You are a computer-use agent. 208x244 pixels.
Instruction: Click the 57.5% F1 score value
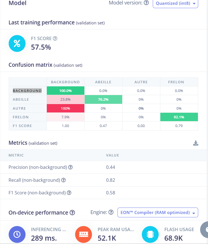pyautogui.click(x=41, y=47)
